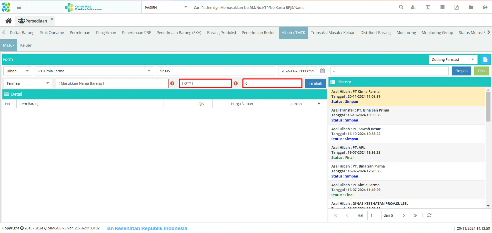Go to next History page

click(404, 215)
